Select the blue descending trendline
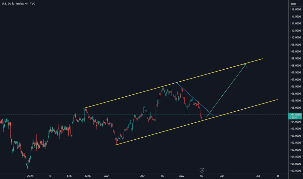 [195, 99]
